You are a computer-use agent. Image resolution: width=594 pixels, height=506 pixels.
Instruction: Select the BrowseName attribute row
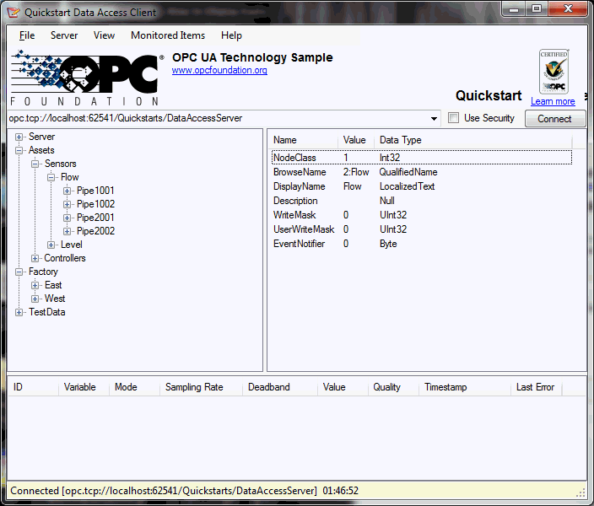click(x=422, y=172)
